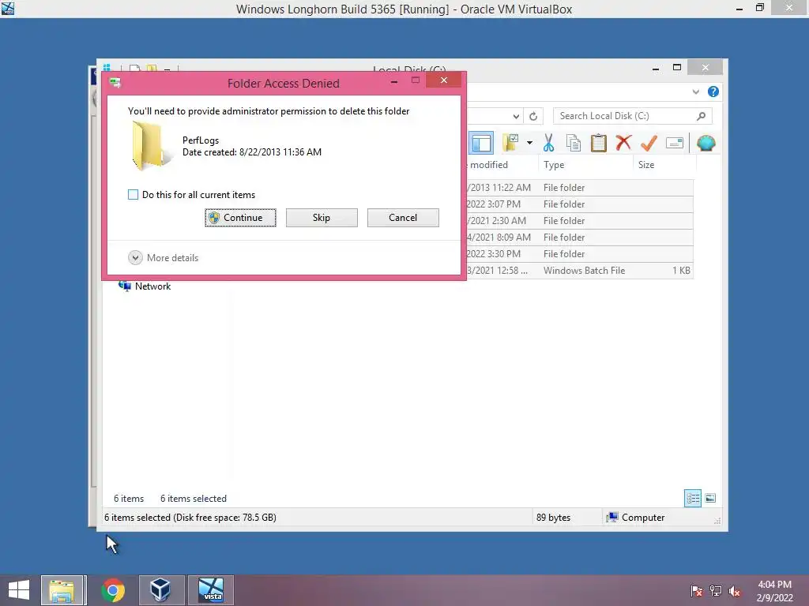The height and width of the screenshot is (606, 809).
Task: Click the Continue button with shield
Action: (240, 218)
